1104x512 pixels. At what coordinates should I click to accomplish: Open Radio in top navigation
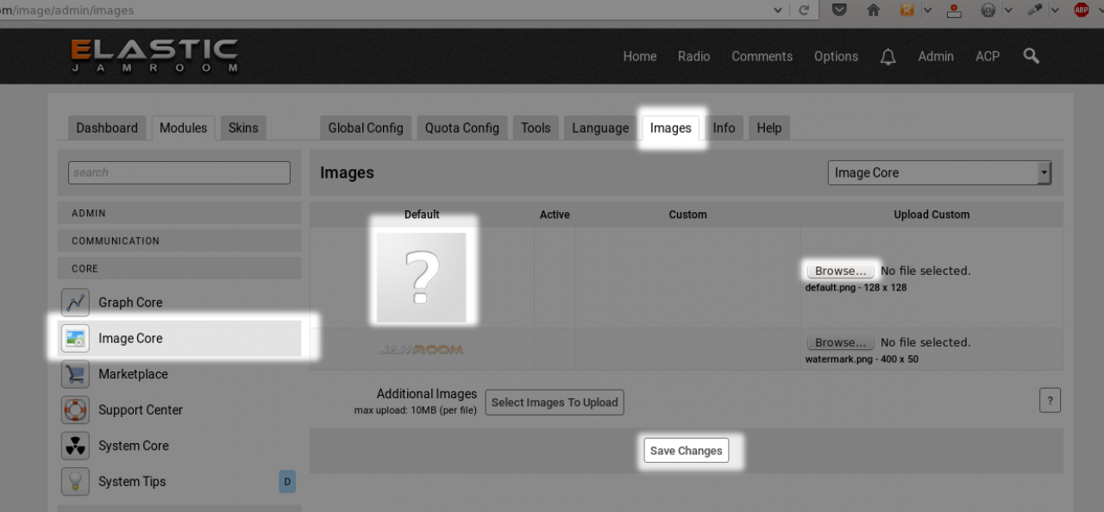[x=693, y=56]
